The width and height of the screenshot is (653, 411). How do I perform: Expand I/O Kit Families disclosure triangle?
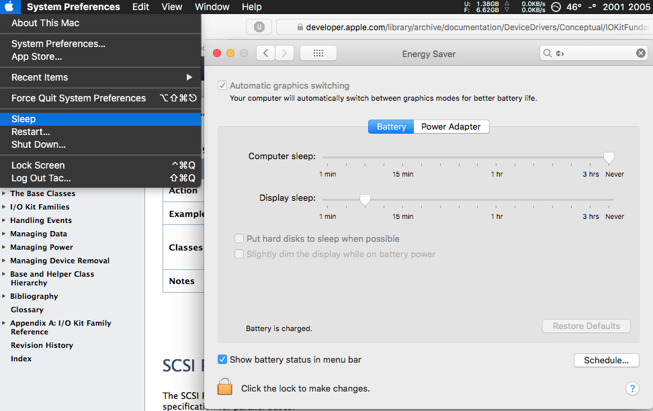(x=4, y=207)
